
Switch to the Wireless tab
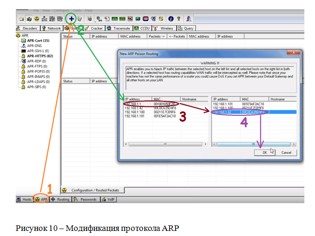164,28
